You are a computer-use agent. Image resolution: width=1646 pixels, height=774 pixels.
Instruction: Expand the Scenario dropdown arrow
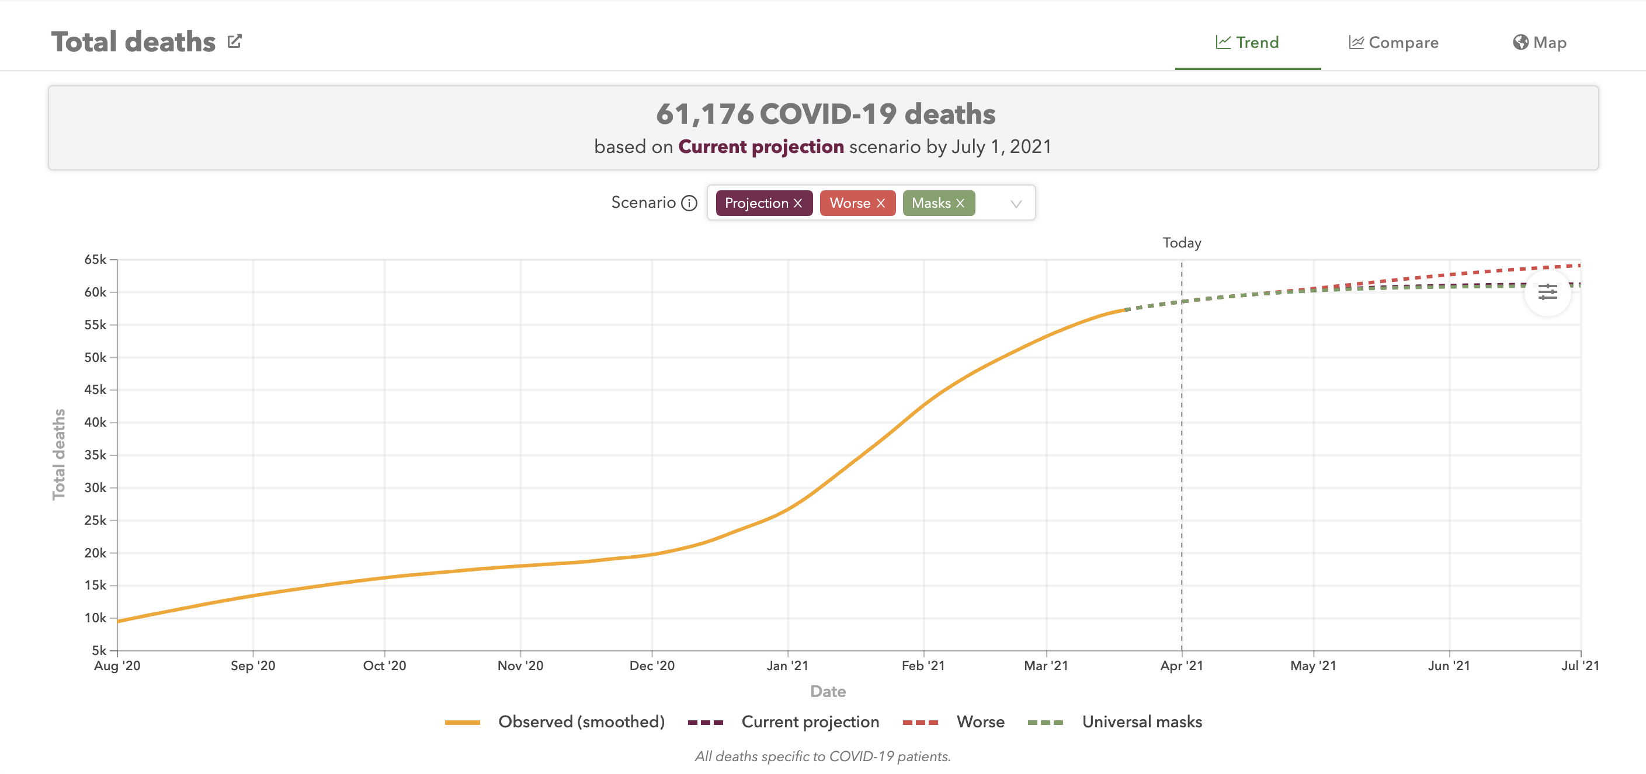coord(1016,204)
